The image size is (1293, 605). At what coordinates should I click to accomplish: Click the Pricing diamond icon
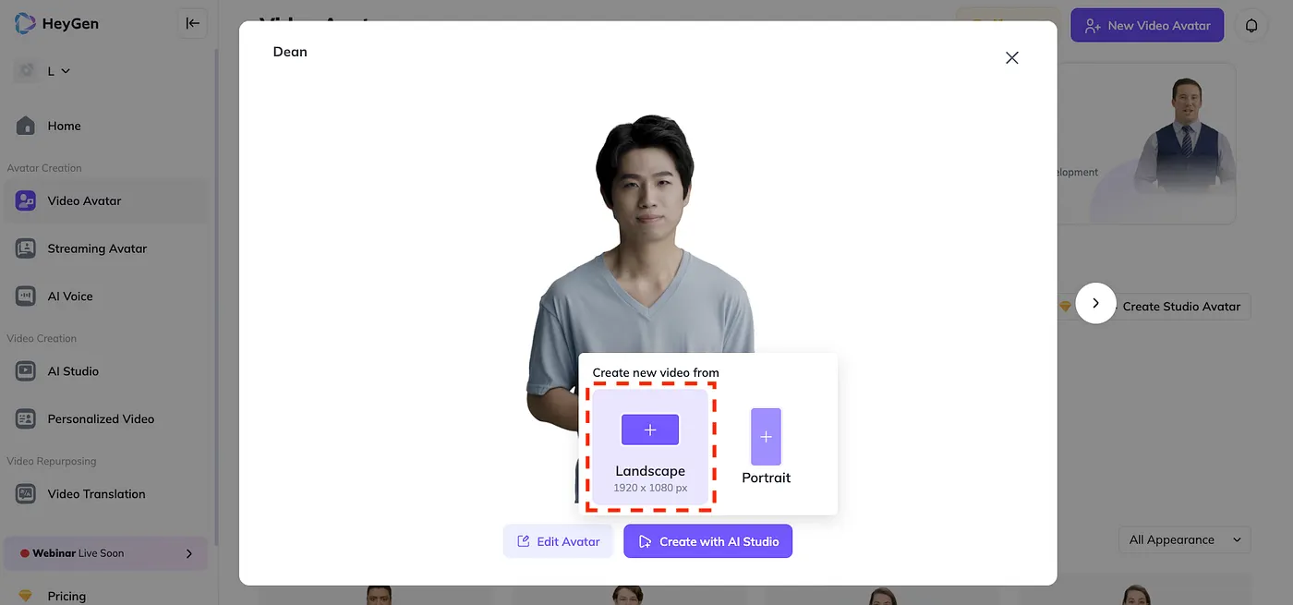26,596
